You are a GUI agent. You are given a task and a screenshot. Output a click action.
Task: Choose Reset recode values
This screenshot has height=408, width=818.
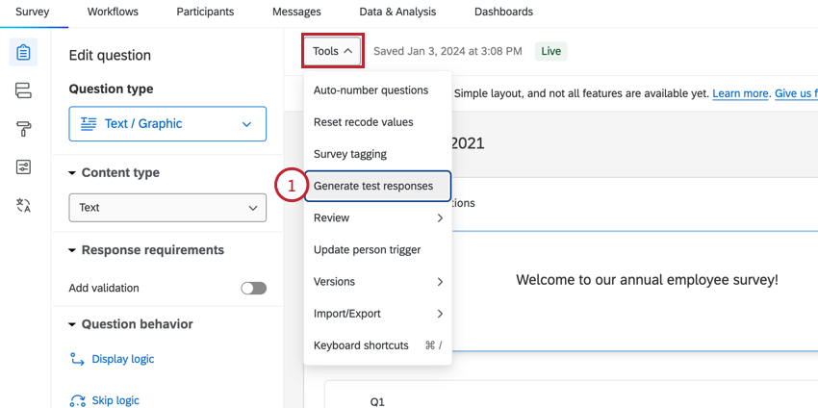(x=364, y=122)
